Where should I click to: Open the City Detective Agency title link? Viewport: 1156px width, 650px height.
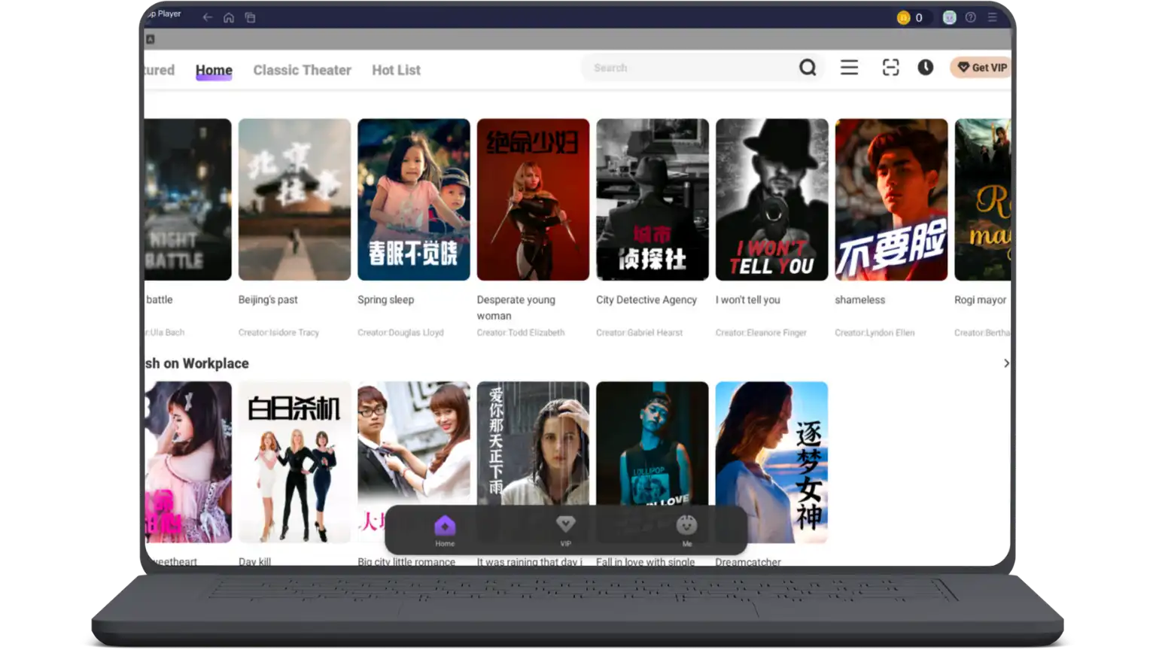point(646,299)
